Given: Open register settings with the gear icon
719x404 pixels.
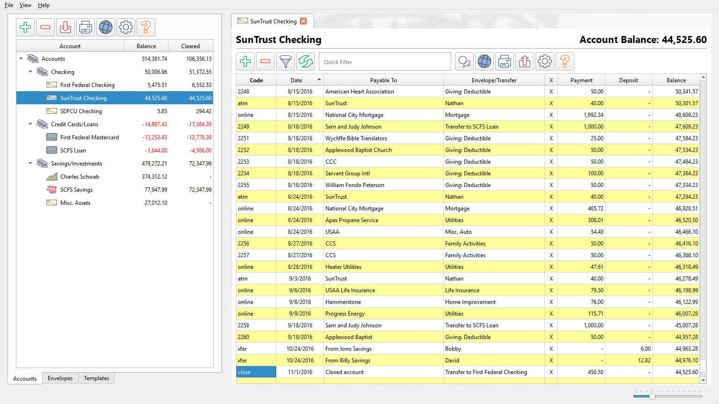Looking at the screenshot, I should click(x=545, y=61).
